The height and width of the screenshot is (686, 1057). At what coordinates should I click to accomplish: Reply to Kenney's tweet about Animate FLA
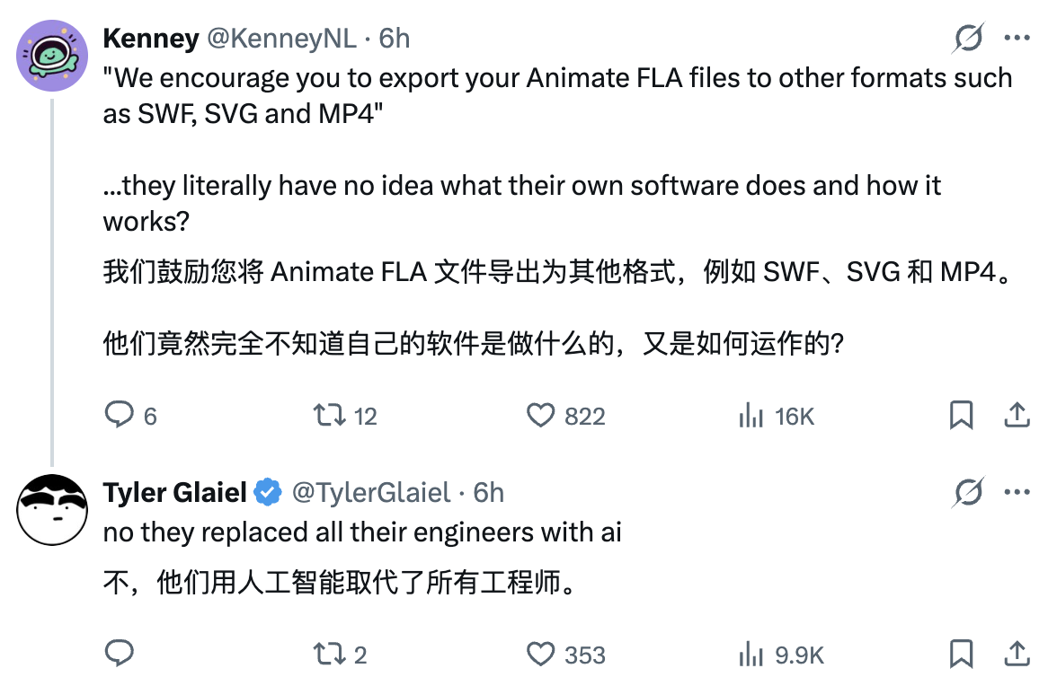(120, 416)
